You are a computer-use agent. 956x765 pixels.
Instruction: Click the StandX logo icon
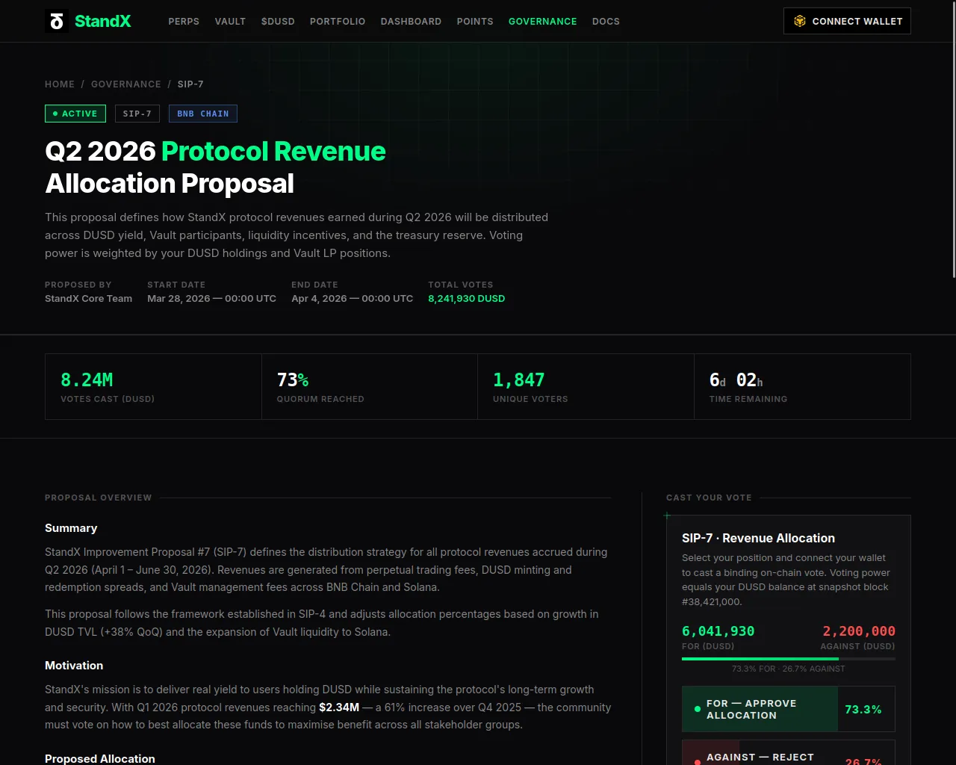57,21
